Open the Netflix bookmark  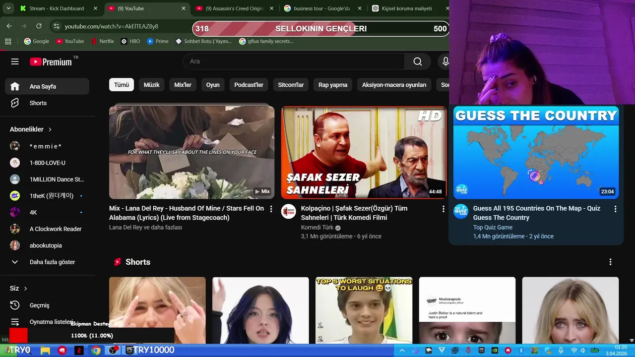pos(102,41)
